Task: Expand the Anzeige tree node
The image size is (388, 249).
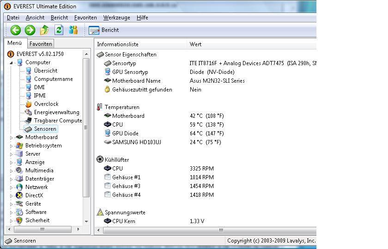Action: click(11, 163)
